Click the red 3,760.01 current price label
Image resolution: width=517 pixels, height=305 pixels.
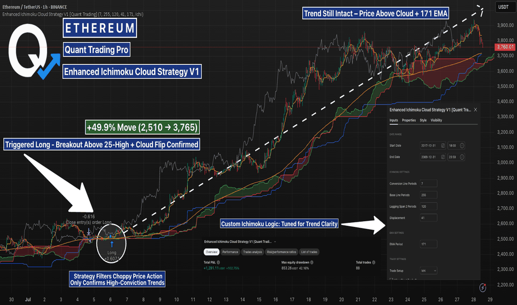coord(505,47)
